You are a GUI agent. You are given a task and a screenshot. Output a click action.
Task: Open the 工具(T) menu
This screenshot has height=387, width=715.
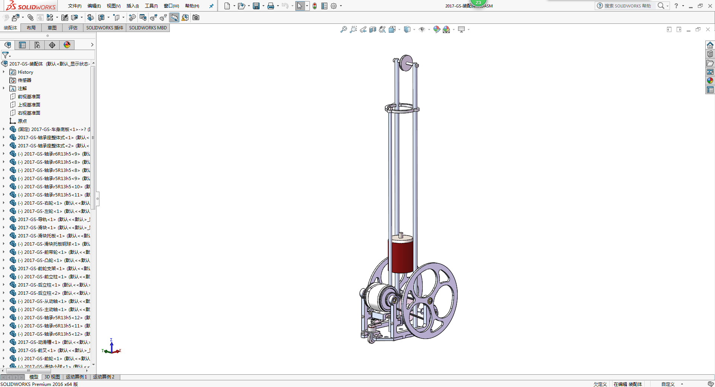coord(151,6)
